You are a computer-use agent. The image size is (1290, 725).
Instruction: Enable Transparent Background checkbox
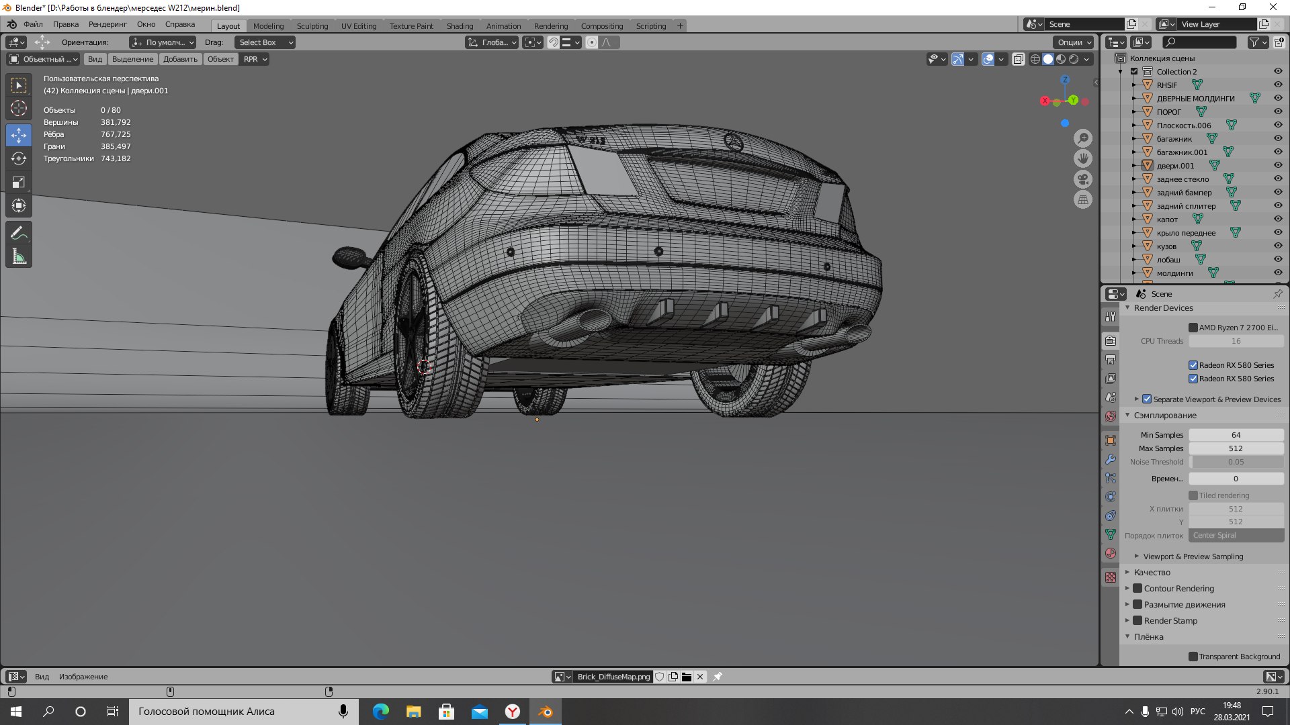coord(1193,657)
